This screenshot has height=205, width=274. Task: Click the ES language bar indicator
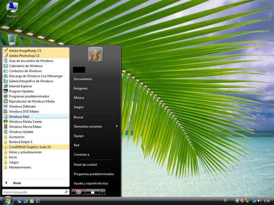click(x=226, y=200)
